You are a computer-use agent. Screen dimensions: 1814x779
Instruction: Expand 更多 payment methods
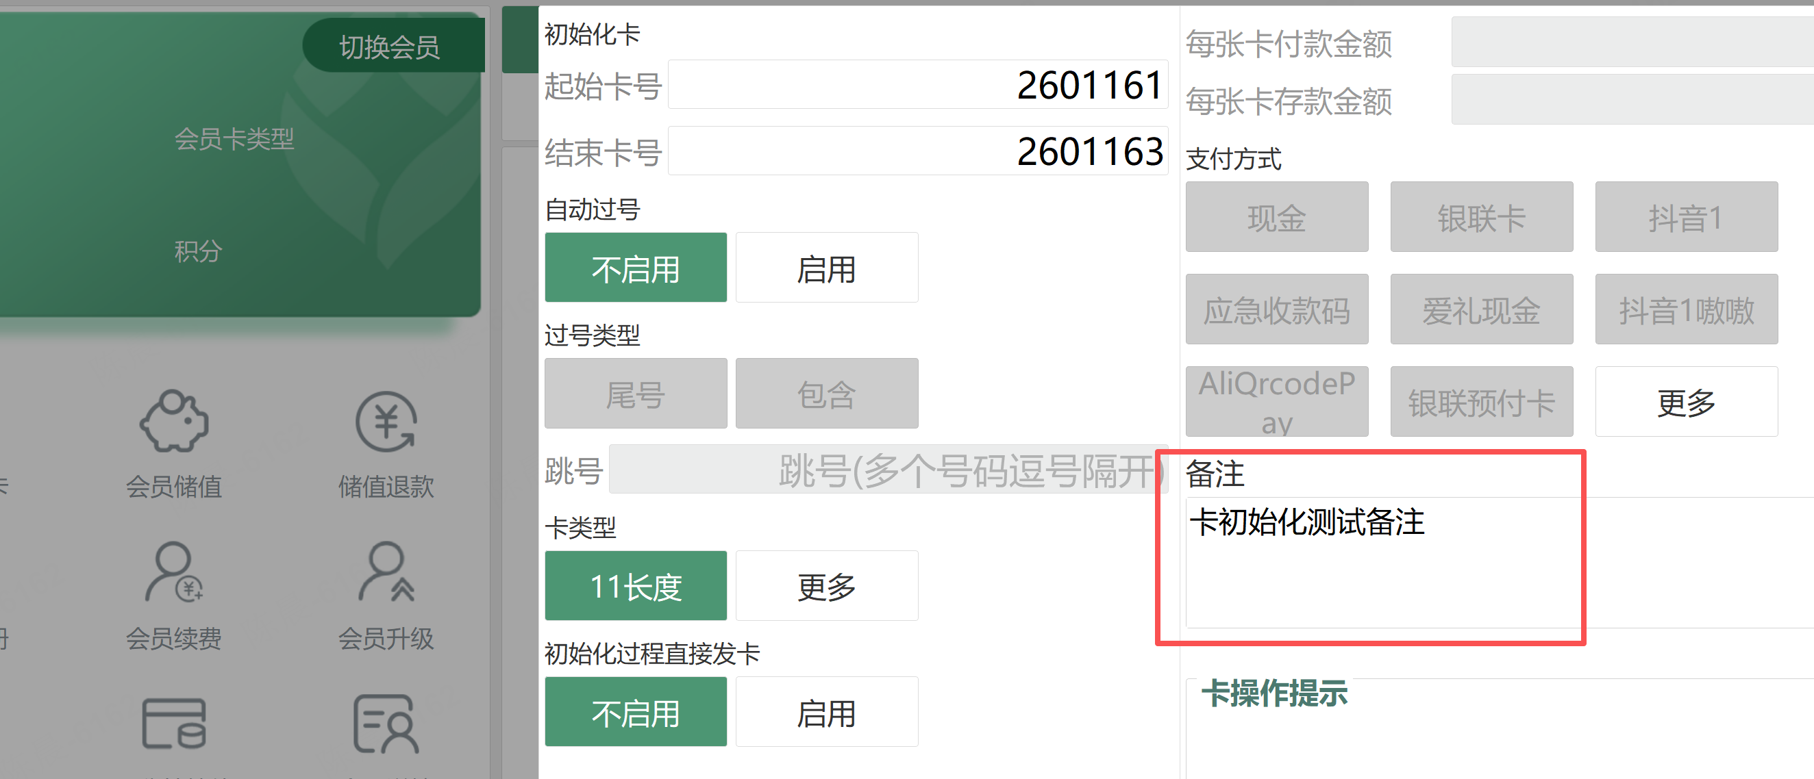[1685, 402]
